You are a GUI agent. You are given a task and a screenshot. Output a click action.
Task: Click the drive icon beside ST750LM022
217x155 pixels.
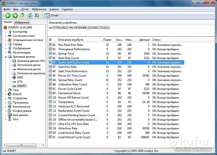(50, 28)
